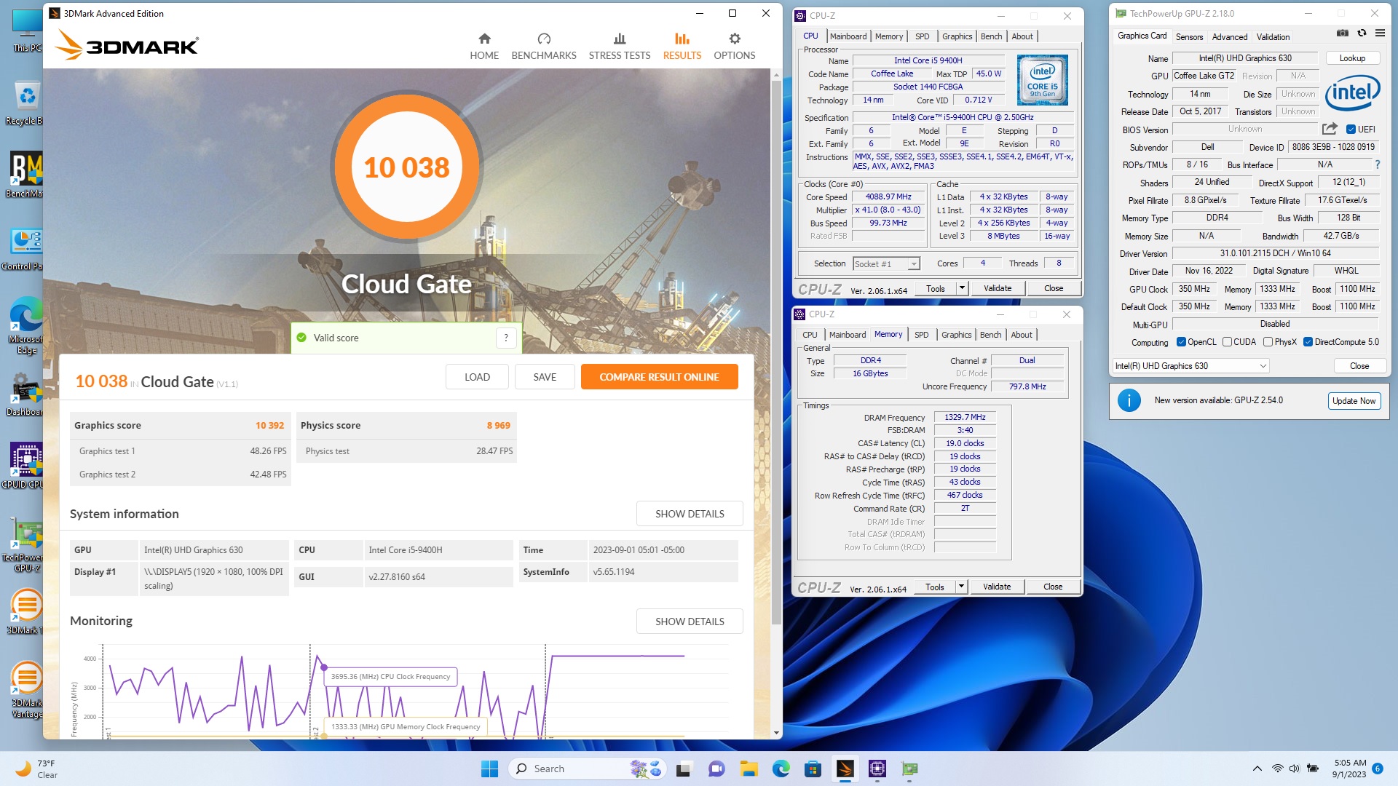Click the SAVE result button
Viewport: 1398px width, 786px height.
coord(545,377)
